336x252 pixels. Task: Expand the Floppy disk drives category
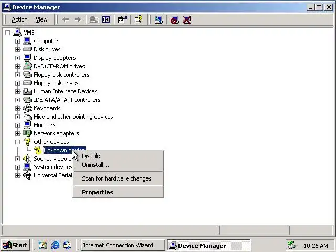17,83
